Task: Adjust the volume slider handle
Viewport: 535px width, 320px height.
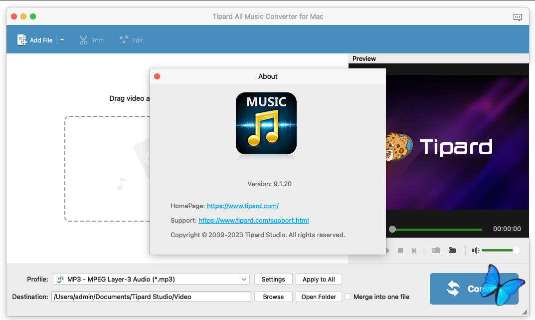Action: click(516, 250)
